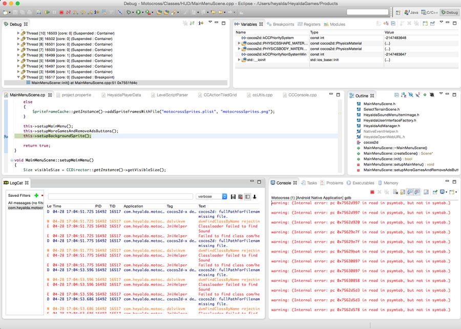Viewport: 461px width, 329px height.
Task: Toggle saved filters view display in LogCat
Action: 247,197
